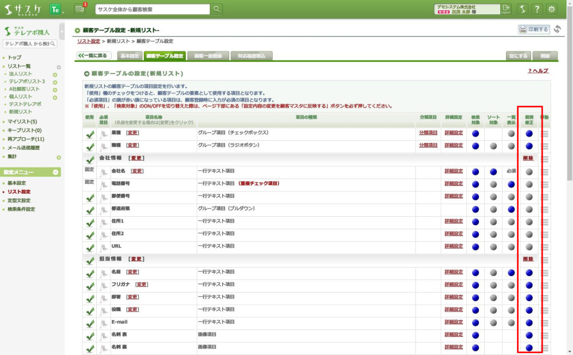
Task: Expand the 法人リスト plus icon in sidebar
Action: pos(55,74)
